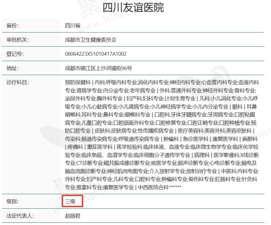Select the 诊疗科目 label
The image size is (271, 225).
[x=18, y=82]
